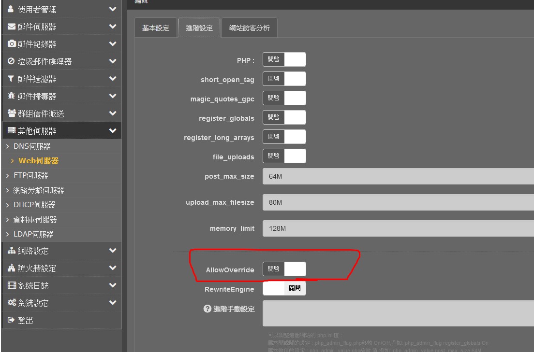Click the ban icon for 垃圾郵件處理器
534x352 pixels.
12,62
